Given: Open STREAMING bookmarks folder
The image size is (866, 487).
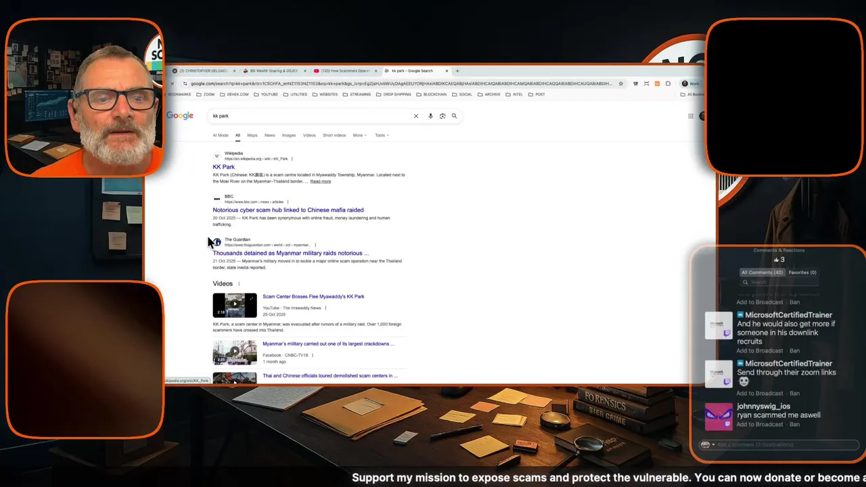Looking at the screenshot, I should click(357, 95).
